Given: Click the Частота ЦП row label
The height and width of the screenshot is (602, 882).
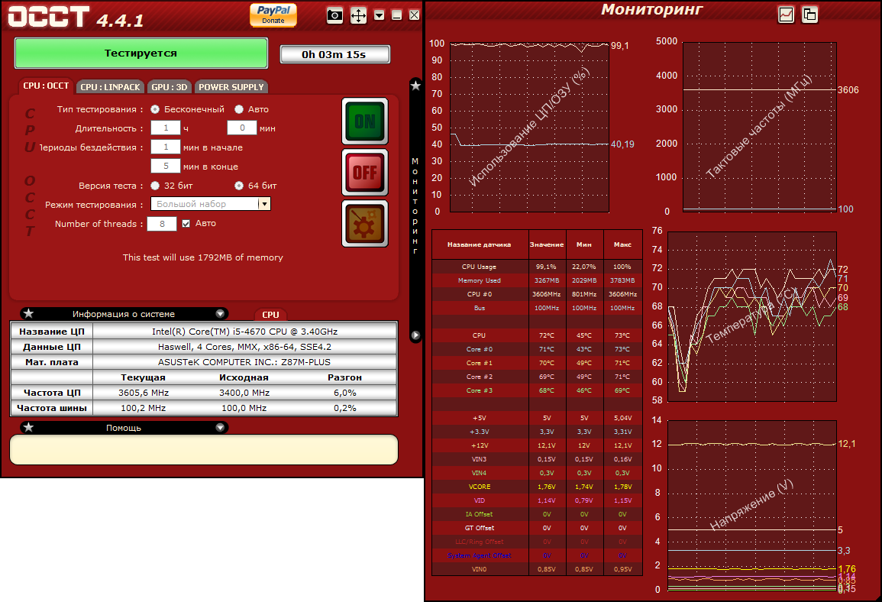Looking at the screenshot, I should [x=52, y=393].
